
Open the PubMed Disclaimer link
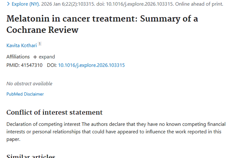pos(25,94)
